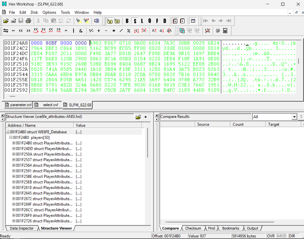Click the rotate right red icon
Viewport: 304px width, 239px height.
43,30
